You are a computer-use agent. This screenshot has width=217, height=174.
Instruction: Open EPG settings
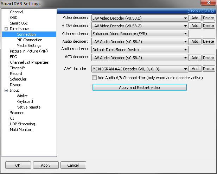[x=13, y=57]
